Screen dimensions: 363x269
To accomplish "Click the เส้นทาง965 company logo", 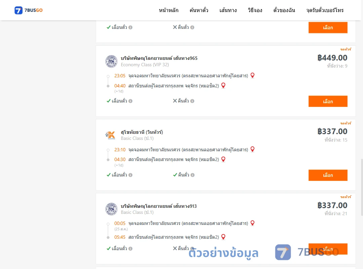I will tap(111, 62).
